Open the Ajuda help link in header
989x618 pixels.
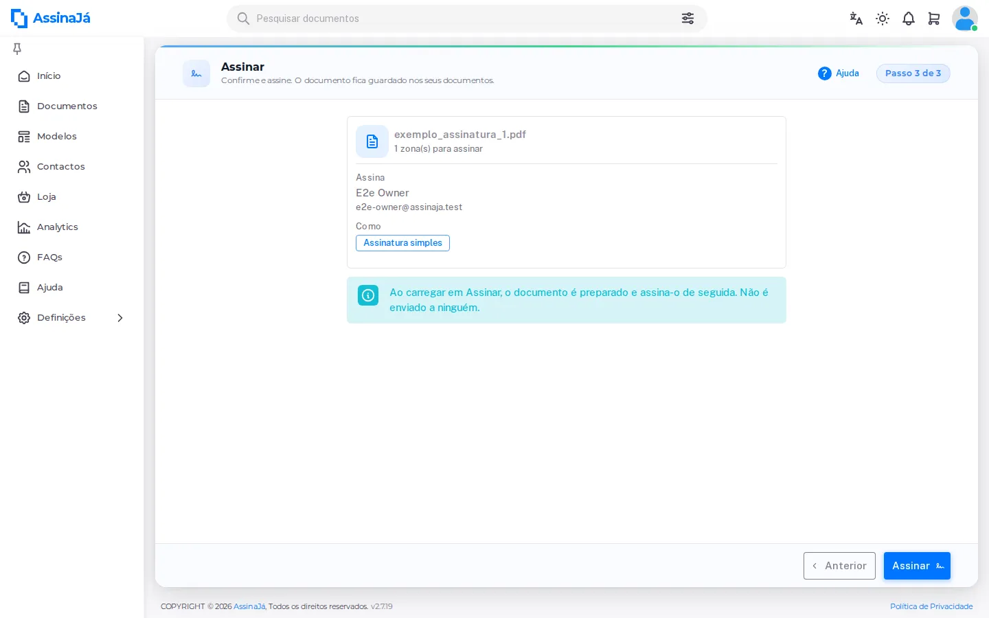(x=839, y=73)
